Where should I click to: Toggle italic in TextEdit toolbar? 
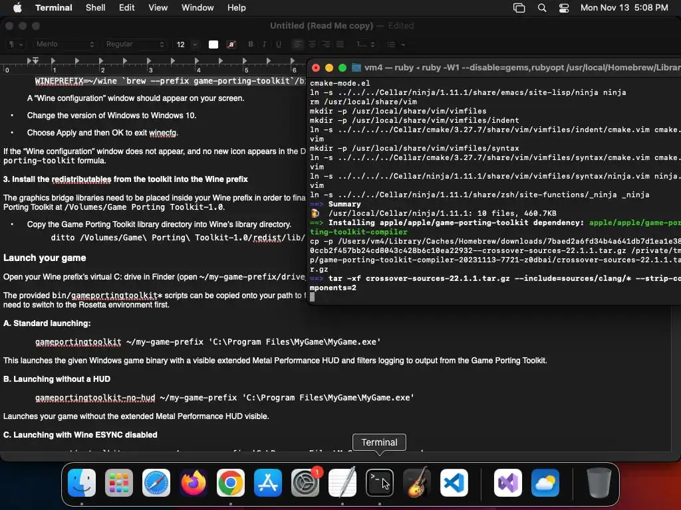tap(264, 44)
